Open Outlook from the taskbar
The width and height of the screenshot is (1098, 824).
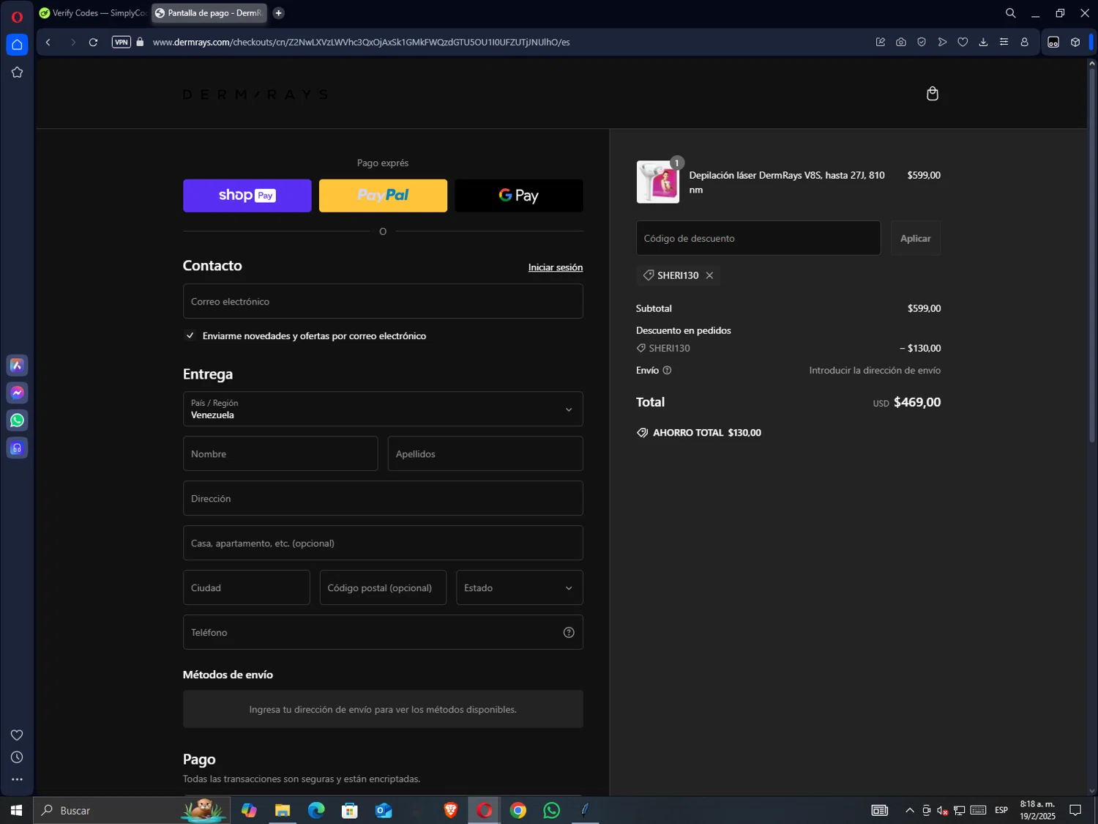[x=384, y=811]
